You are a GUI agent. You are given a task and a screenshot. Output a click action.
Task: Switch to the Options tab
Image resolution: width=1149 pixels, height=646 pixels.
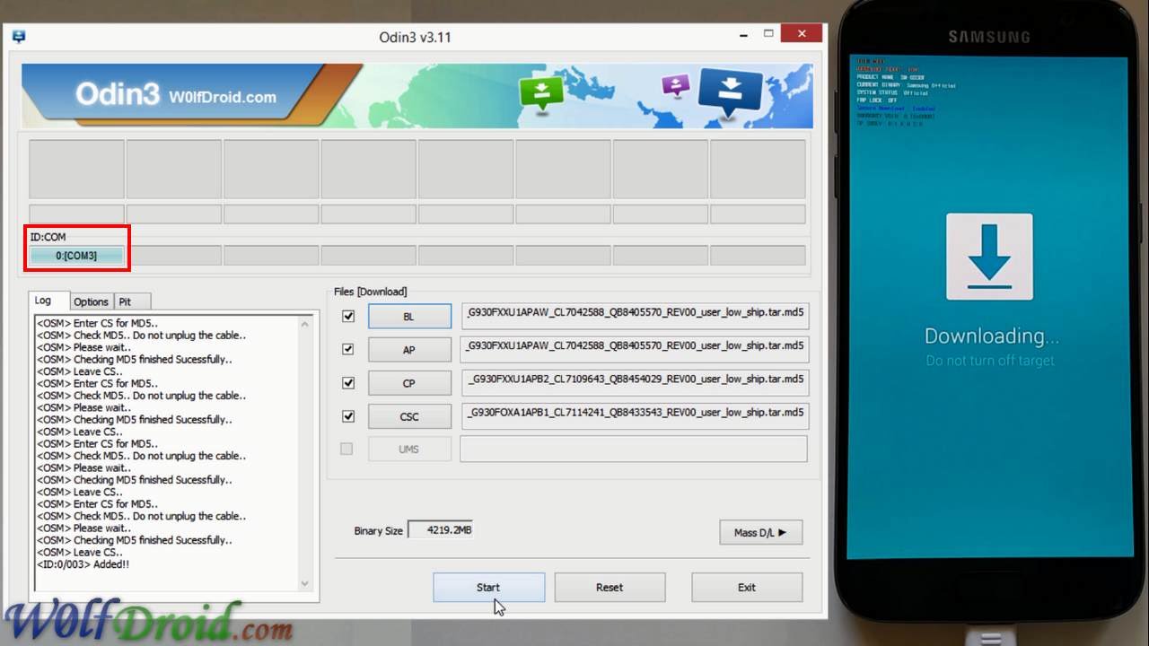pyautogui.click(x=91, y=302)
